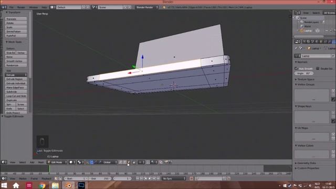Toggle proportional editing icon

[141, 162]
